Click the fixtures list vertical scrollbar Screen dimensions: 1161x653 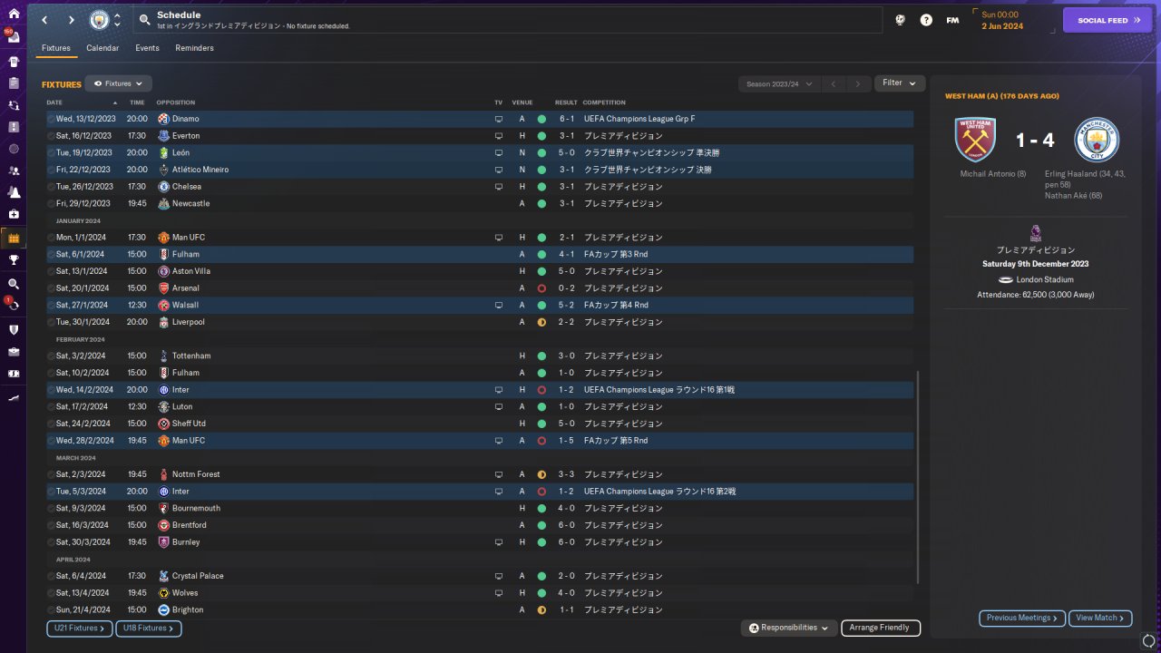pyautogui.click(x=918, y=476)
